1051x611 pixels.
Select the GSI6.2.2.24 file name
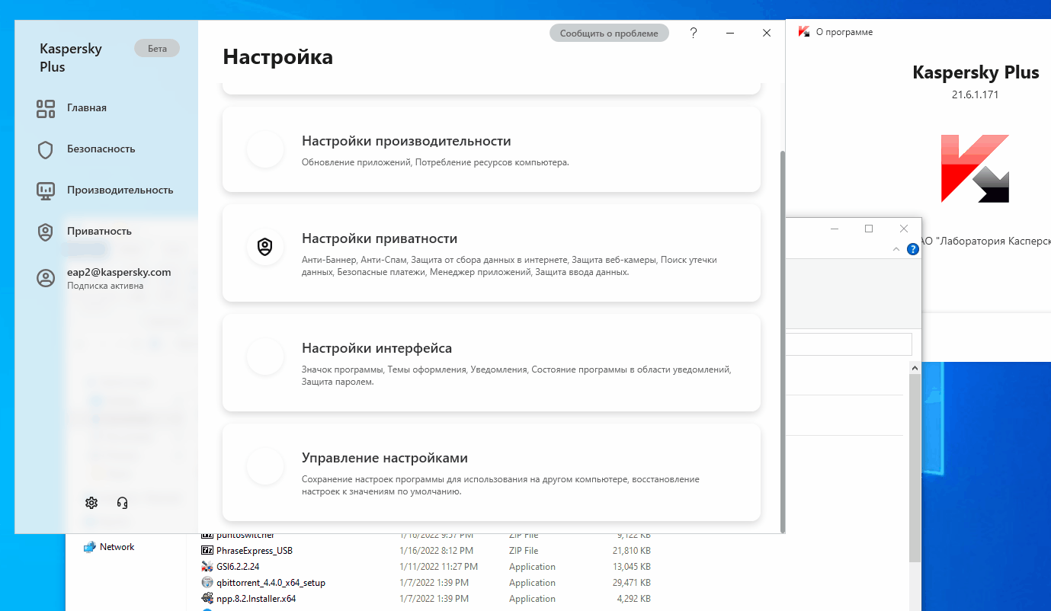[x=238, y=567]
